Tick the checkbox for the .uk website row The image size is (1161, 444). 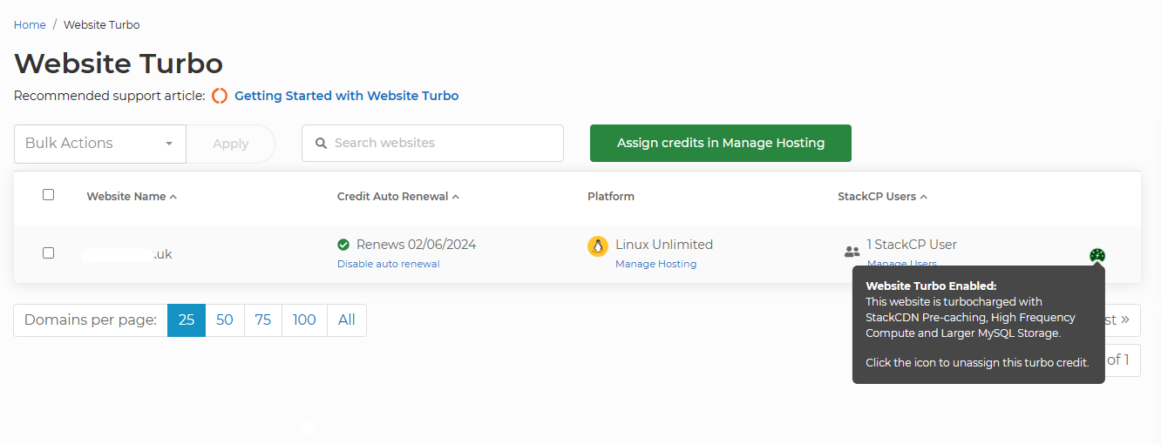pos(48,252)
